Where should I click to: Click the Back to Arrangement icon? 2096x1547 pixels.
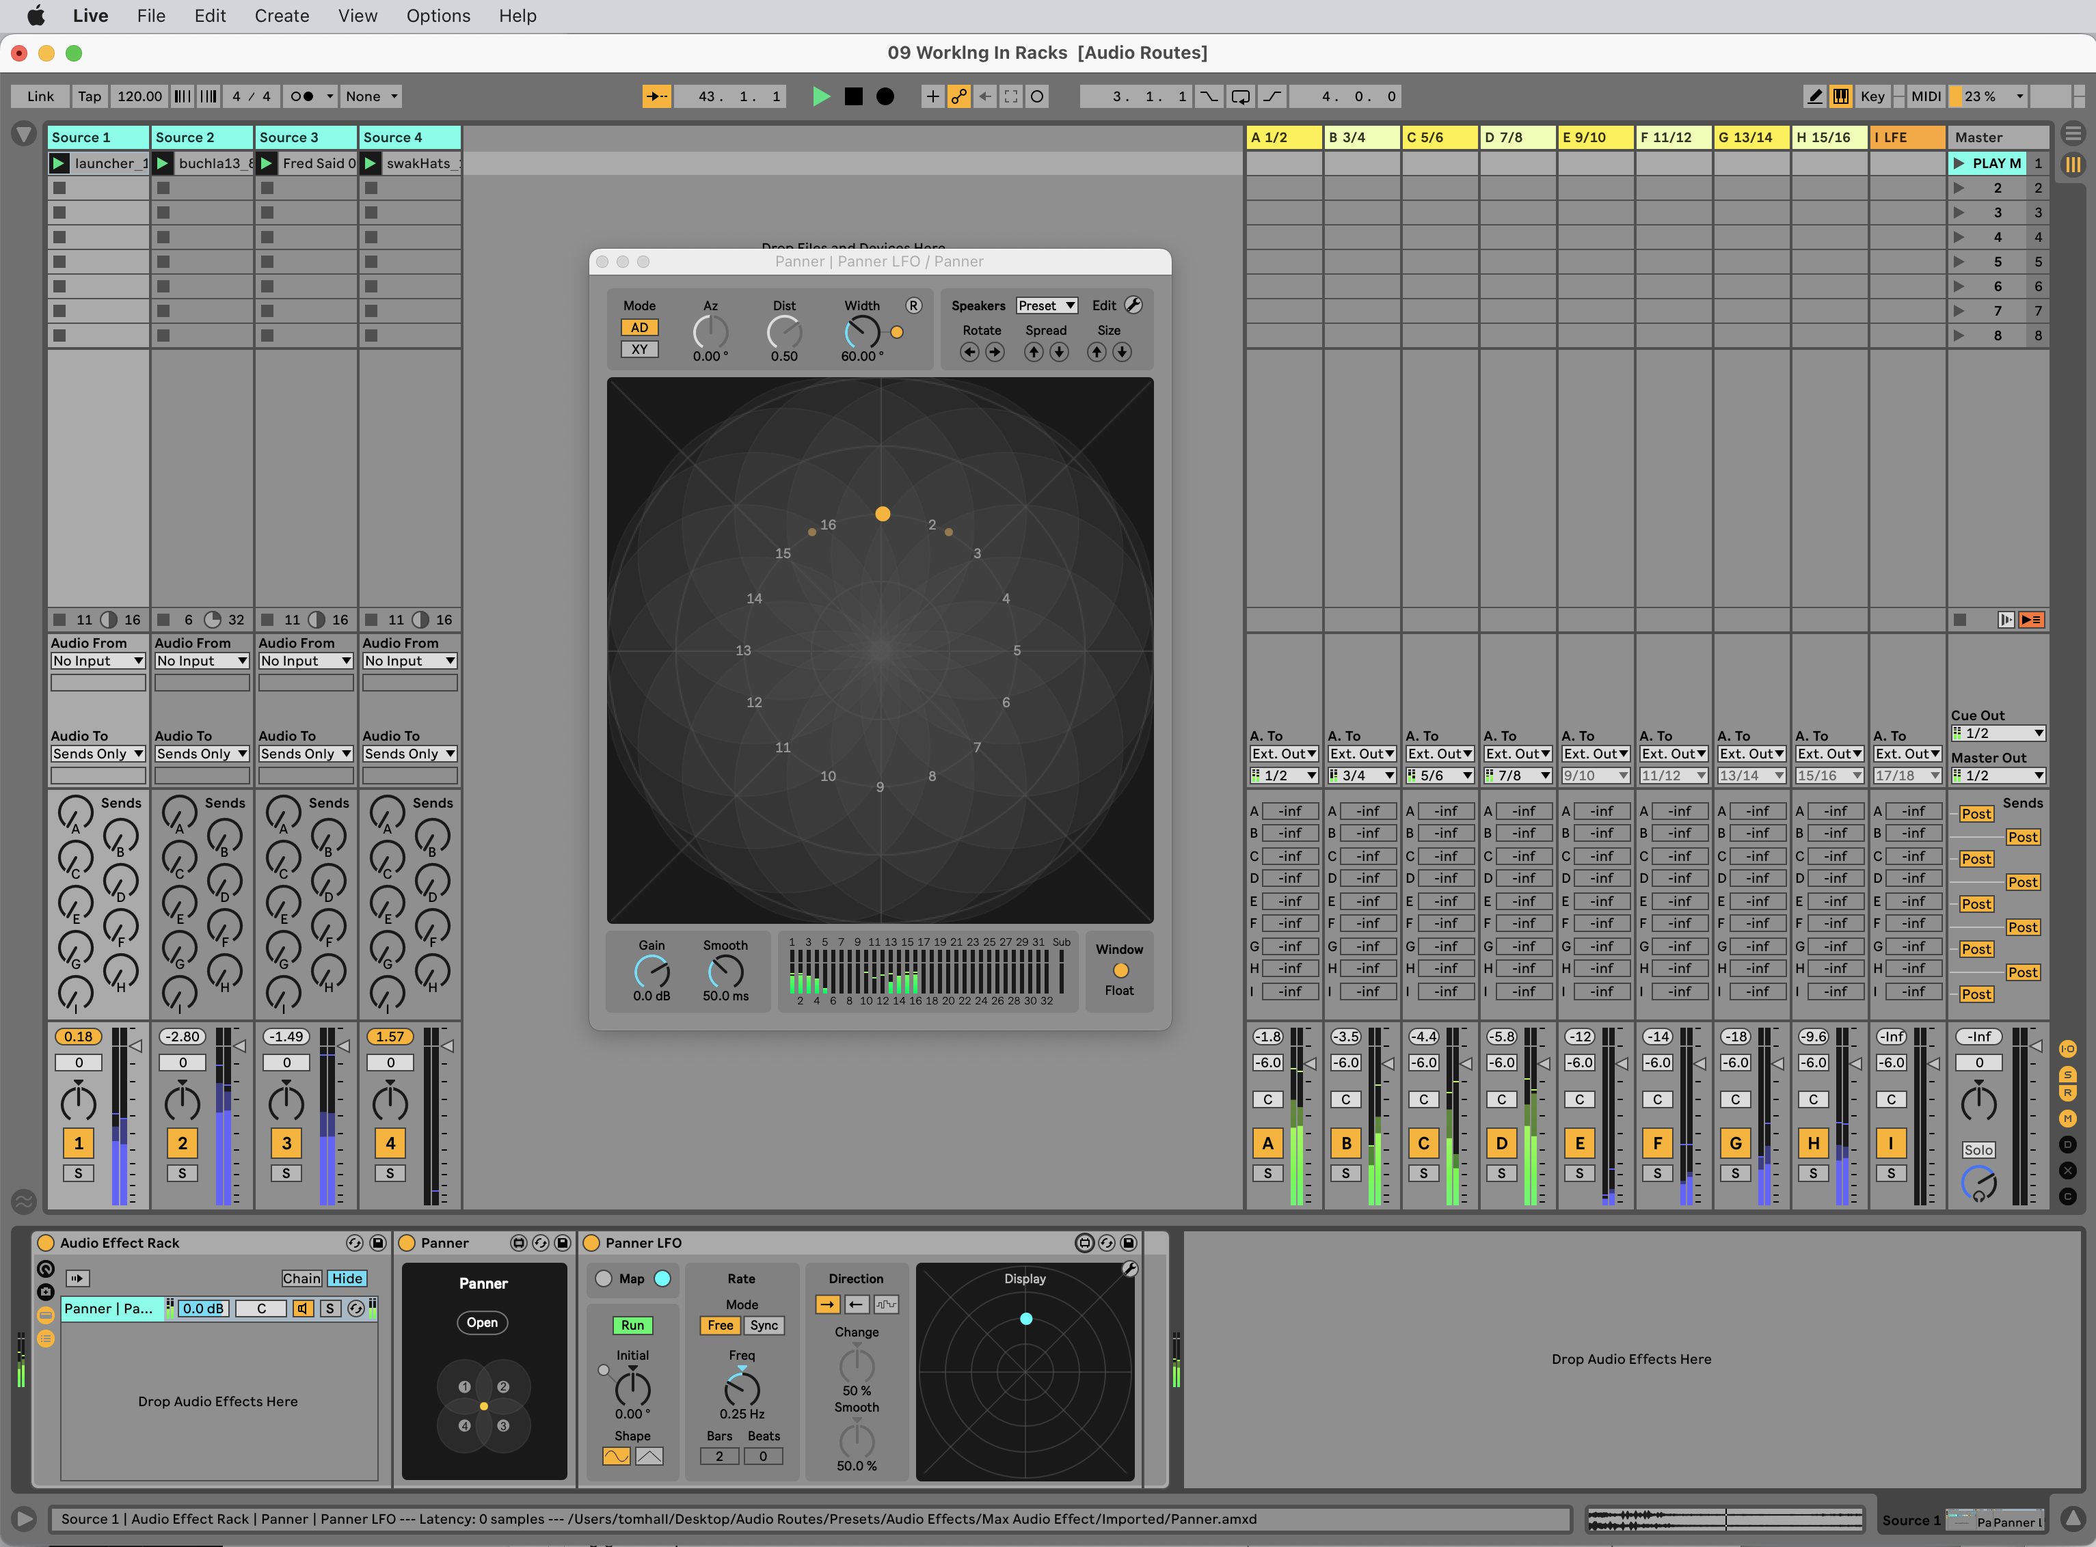click(x=2031, y=620)
